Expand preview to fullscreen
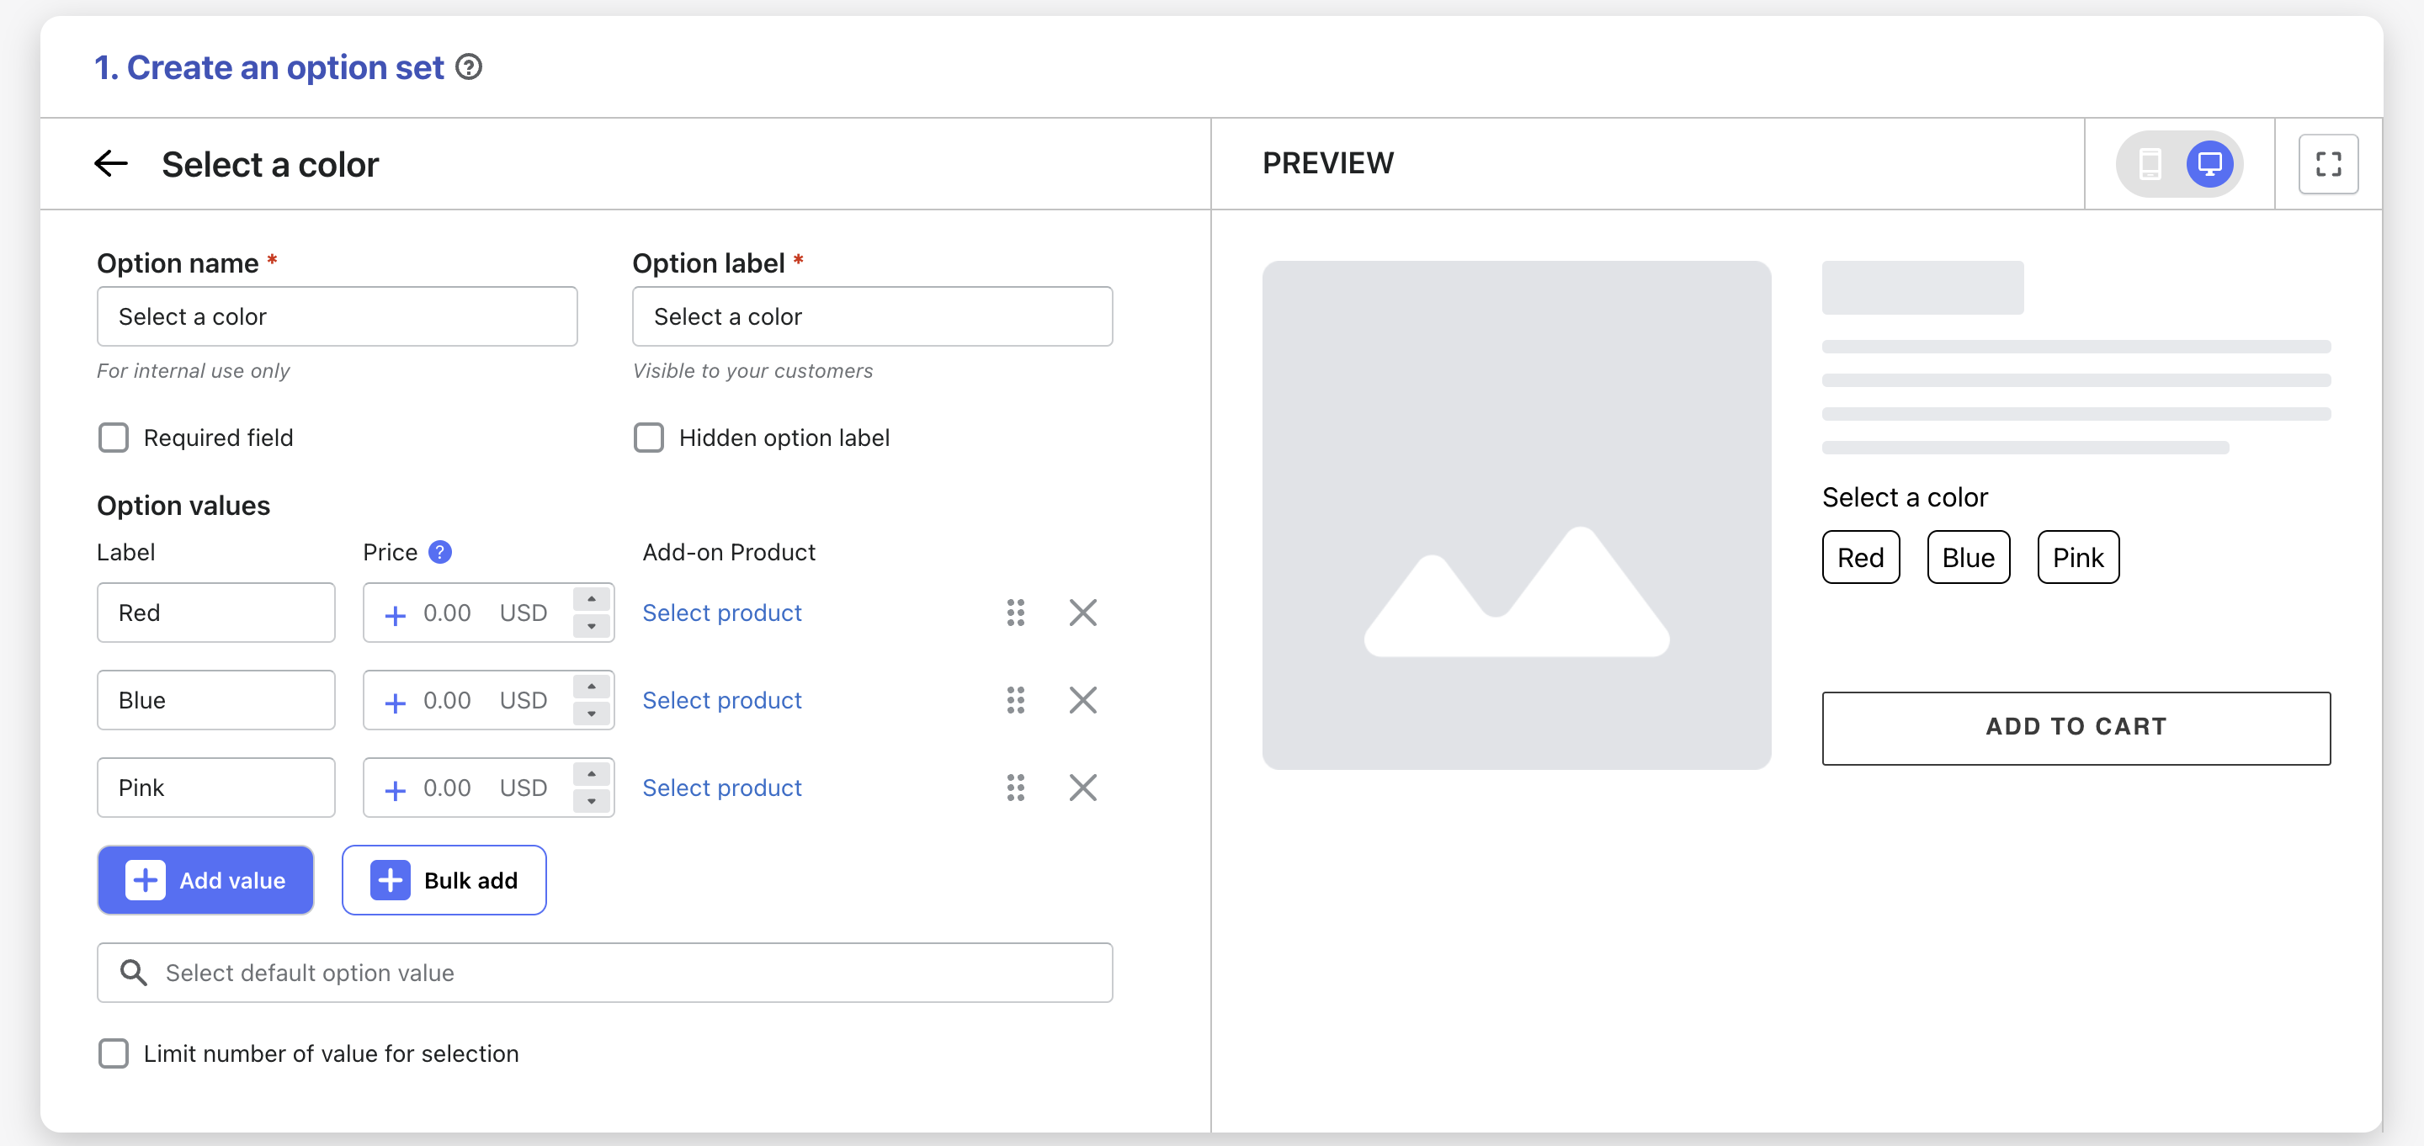This screenshot has width=2424, height=1146. coord(2327,164)
